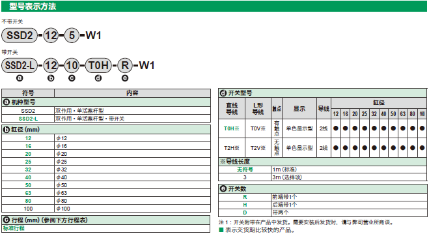
Task: Click the green 16 bore symbol
Action: coord(28,146)
